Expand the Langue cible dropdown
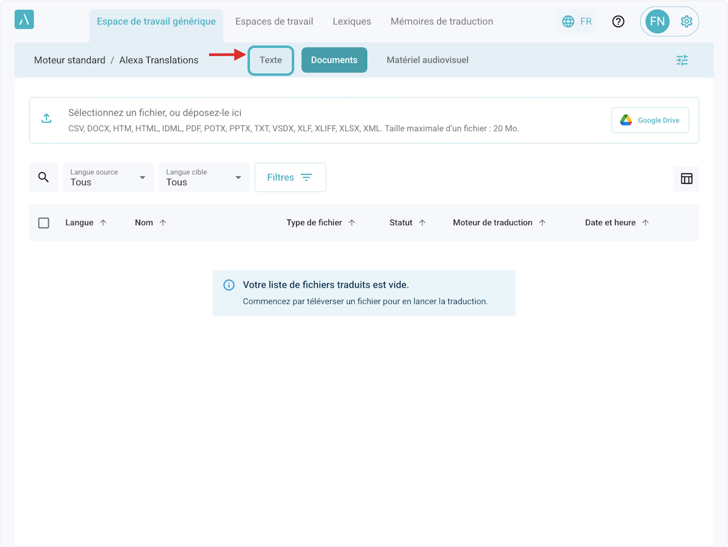This screenshot has height=547, width=728. [x=204, y=177]
